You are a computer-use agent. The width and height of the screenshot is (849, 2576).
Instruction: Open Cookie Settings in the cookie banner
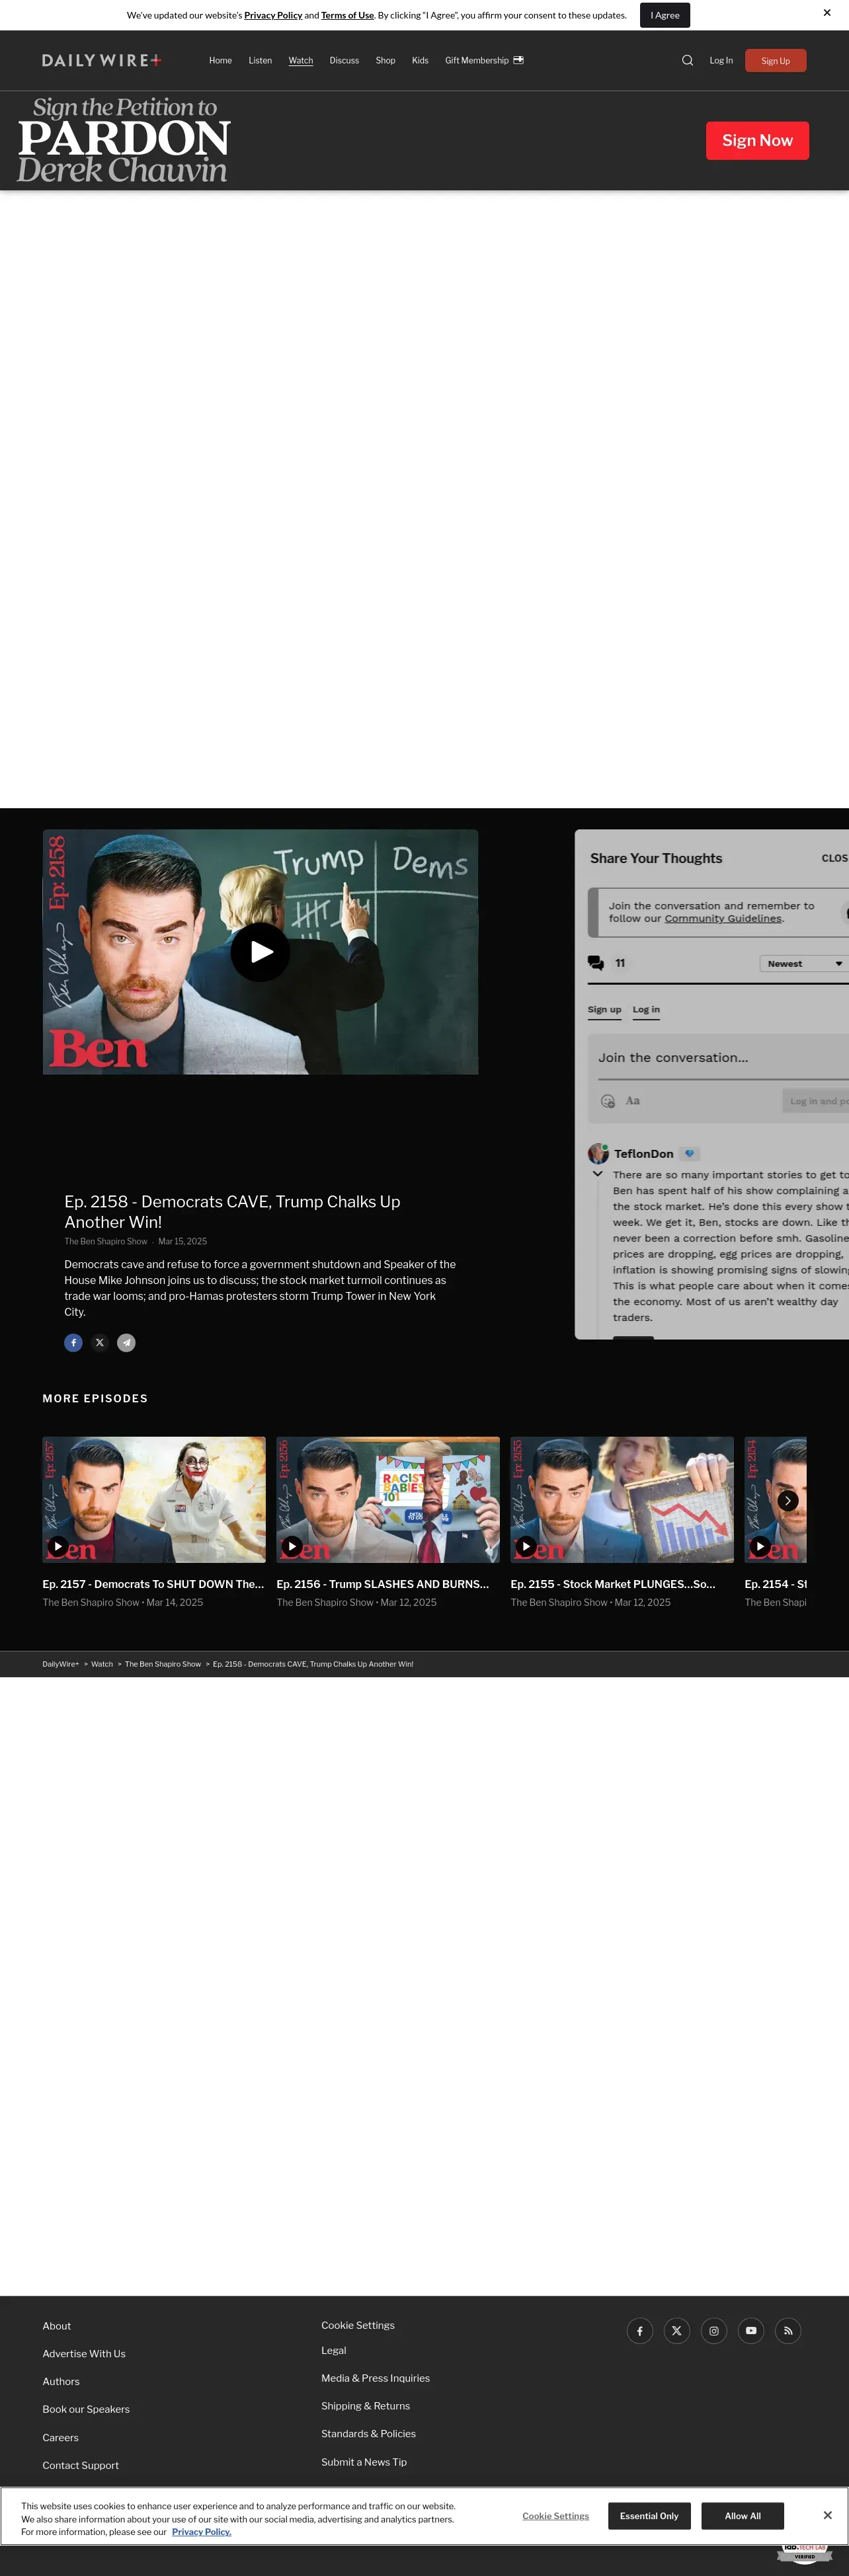[555, 2515]
